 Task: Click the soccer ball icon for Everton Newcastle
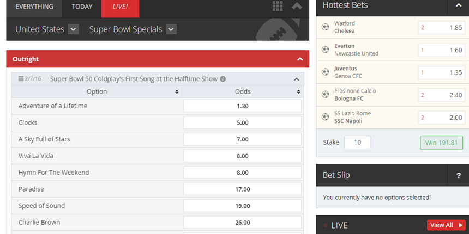tap(326, 50)
